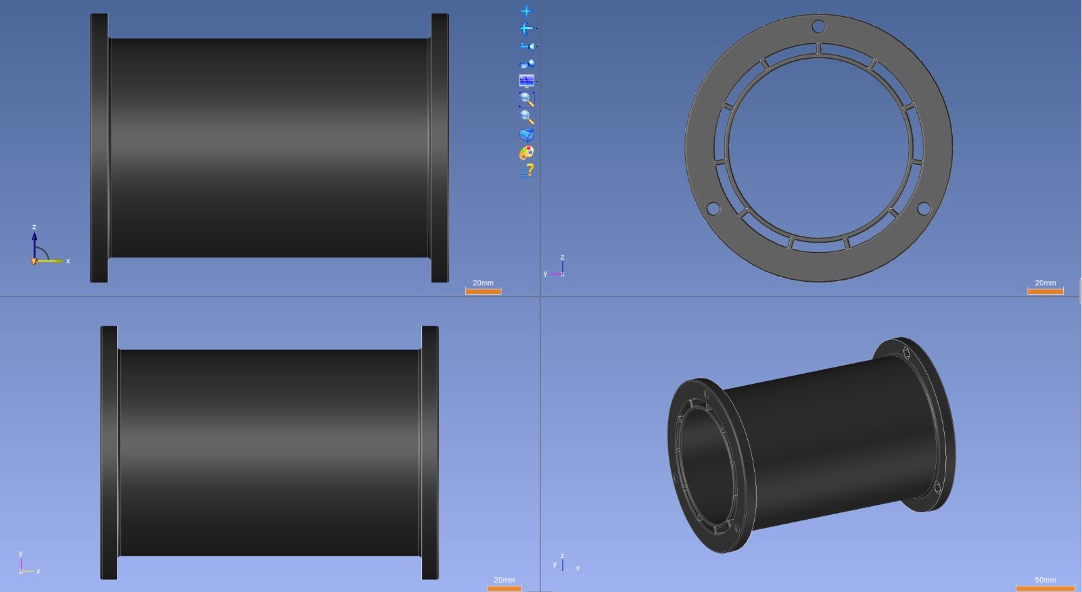The width and height of the screenshot is (1082, 592).
Task: Select the airplane fly navigation icon
Action: (525, 29)
